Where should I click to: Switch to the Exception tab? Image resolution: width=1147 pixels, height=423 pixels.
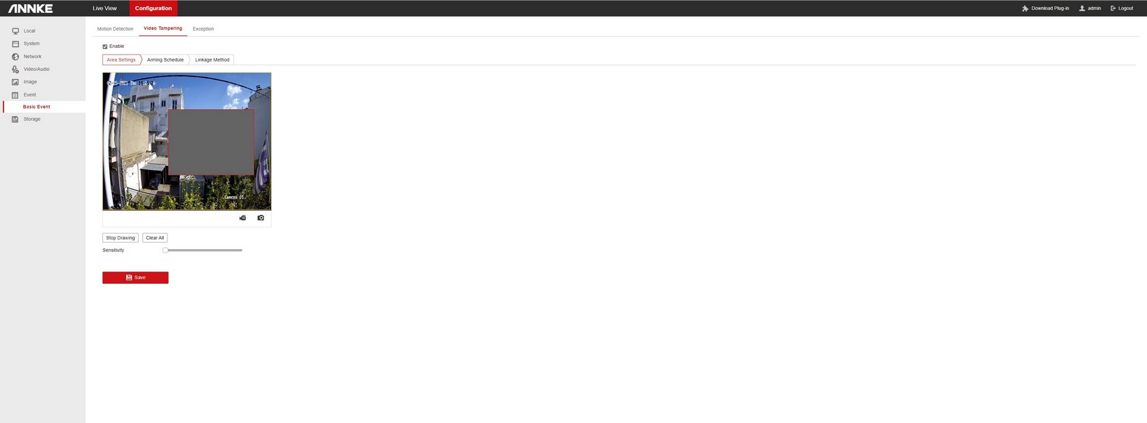203,29
